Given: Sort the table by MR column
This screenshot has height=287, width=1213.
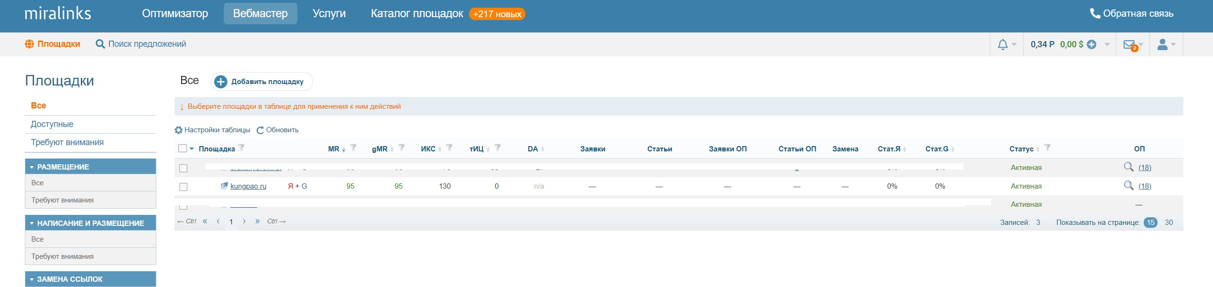Looking at the screenshot, I should point(337,149).
